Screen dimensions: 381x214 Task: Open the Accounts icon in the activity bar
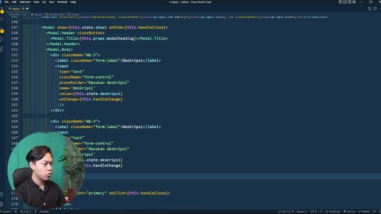click(x=2, y=194)
